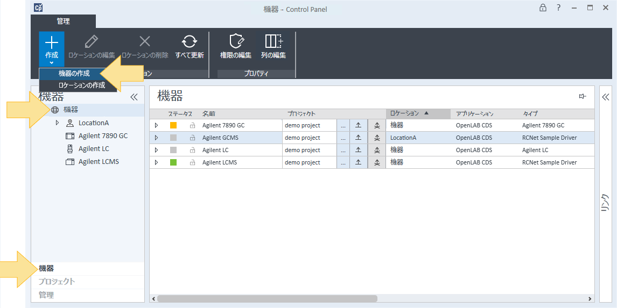The height and width of the screenshot is (308, 617).
Task: Click gray status square of Agilent GCMS
Action: click(x=173, y=138)
